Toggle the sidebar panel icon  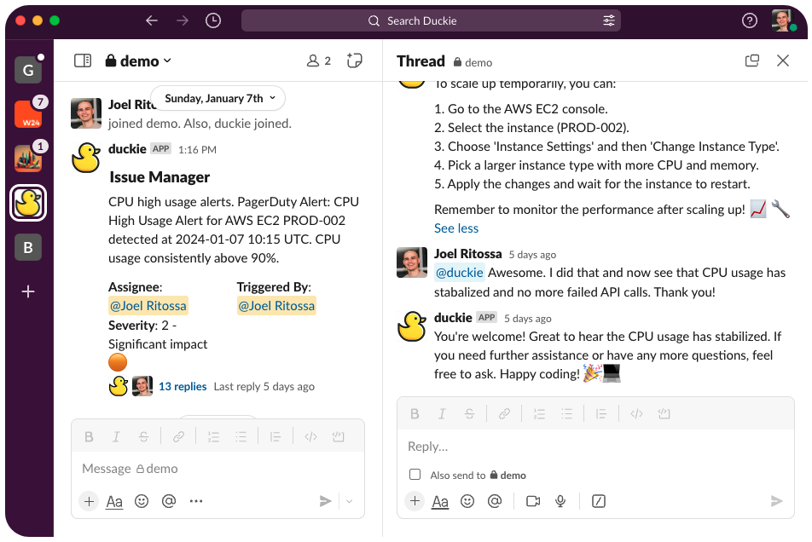click(x=83, y=61)
